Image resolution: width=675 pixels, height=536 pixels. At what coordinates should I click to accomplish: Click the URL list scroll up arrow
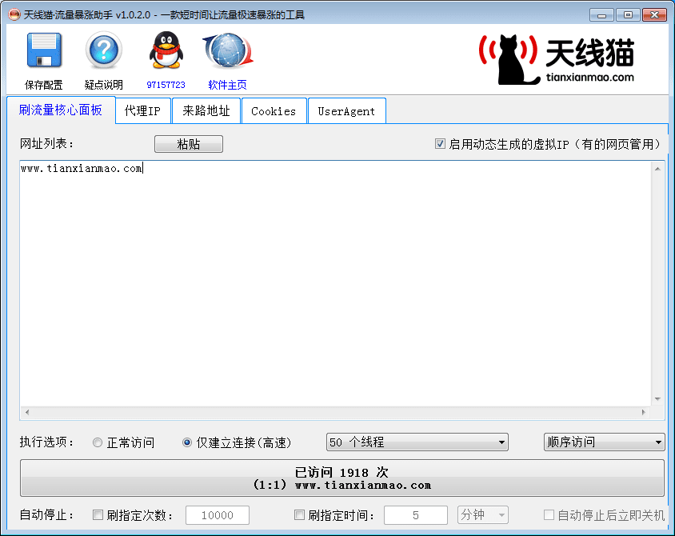[657, 169]
